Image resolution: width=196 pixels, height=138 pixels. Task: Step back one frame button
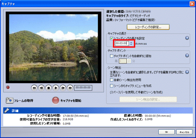(x=41, y=88)
